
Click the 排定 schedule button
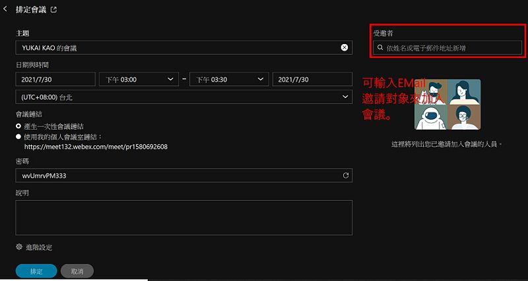pos(36,271)
